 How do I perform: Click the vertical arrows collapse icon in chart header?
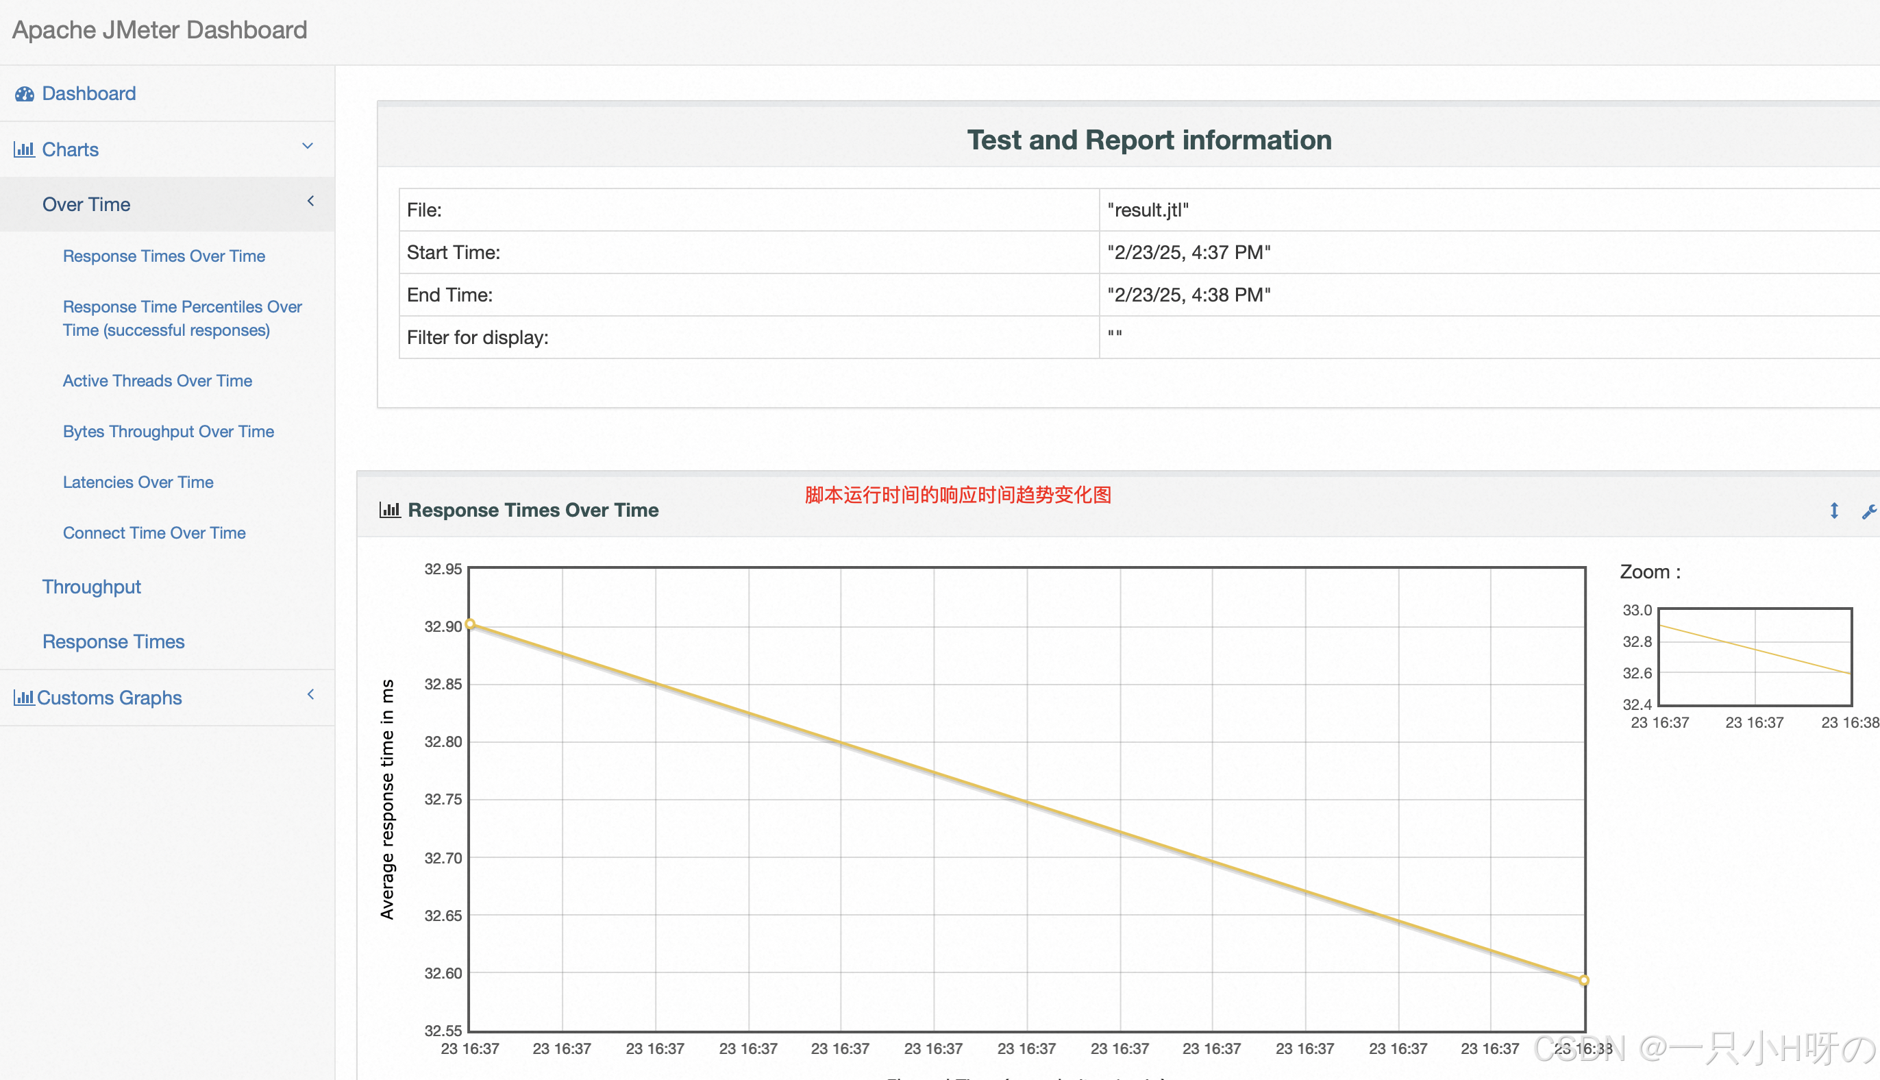(1834, 511)
